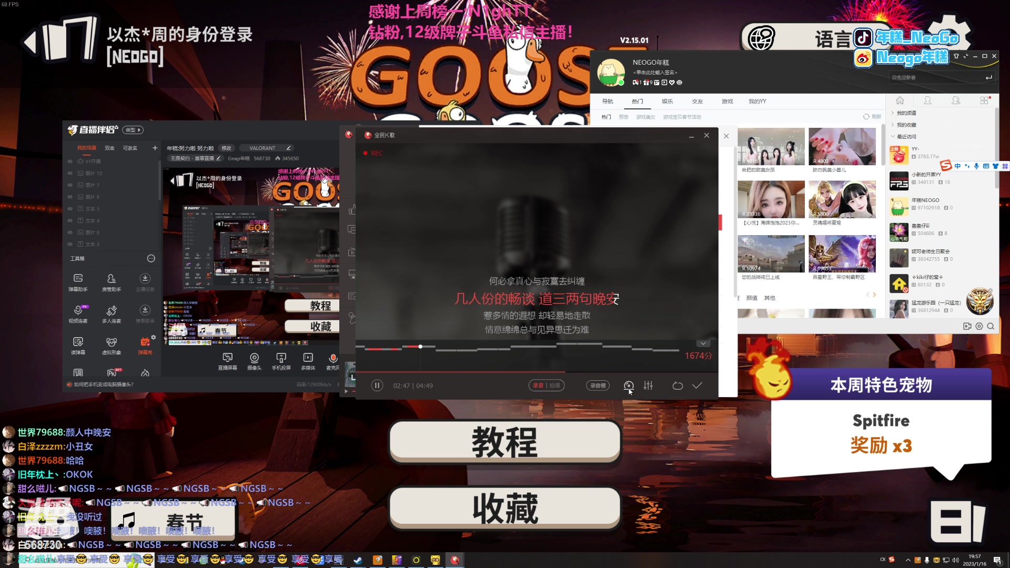Switch to 可改名 scene tab
Image resolution: width=1010 pixels, height=568 pixels.
click(x=130, y=148)
